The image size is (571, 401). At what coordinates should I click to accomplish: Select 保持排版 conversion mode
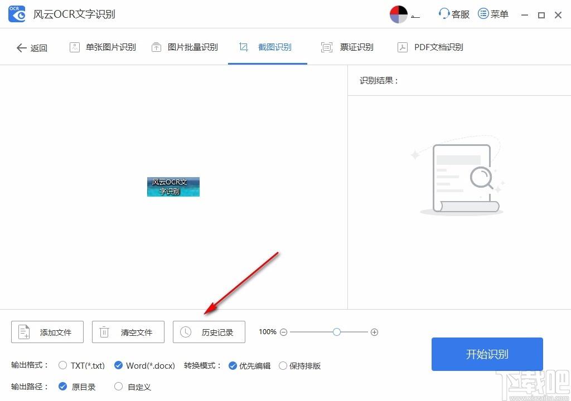click(299, 366)
